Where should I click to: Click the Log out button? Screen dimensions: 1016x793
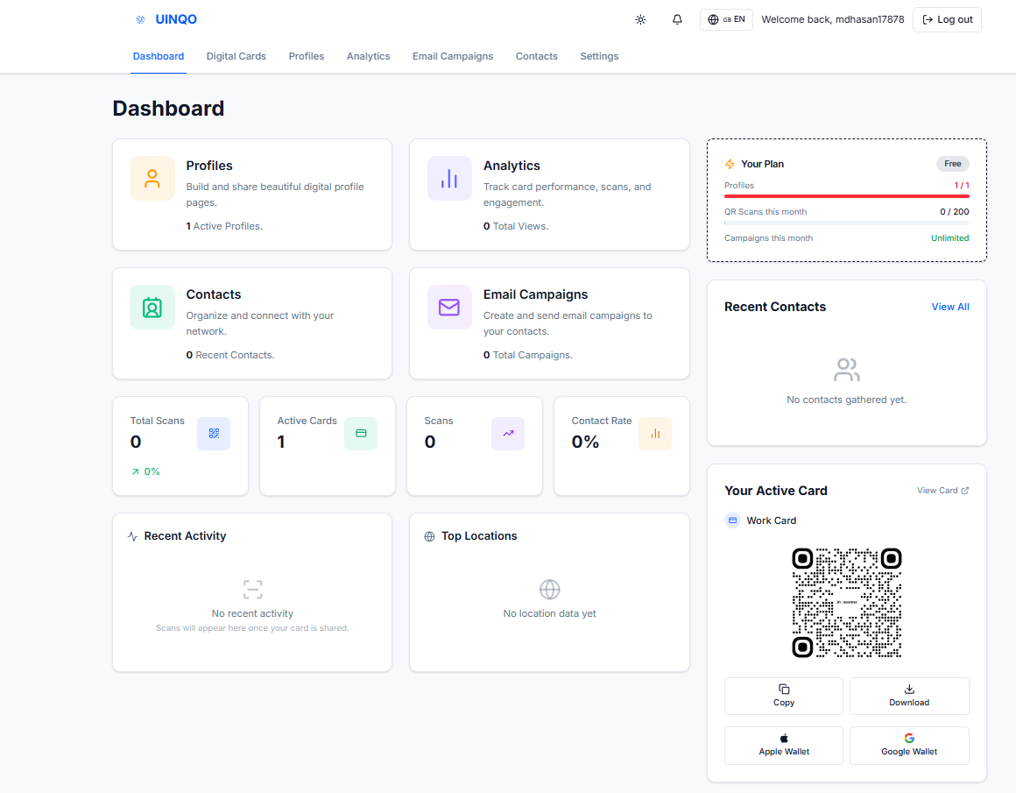(947, 19)
